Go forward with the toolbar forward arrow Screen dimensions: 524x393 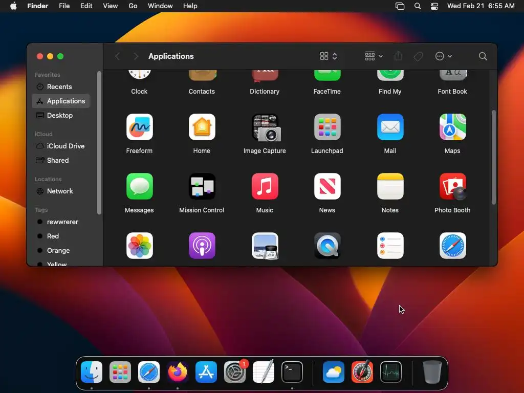tap(135, 56)
